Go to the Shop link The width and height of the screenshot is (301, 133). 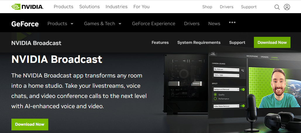207,7
